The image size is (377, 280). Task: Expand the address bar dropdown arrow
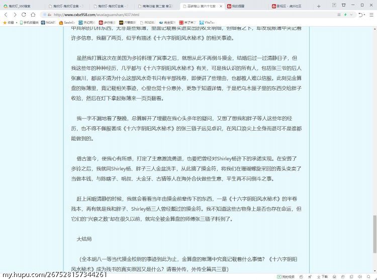click(x=351, y=15)
